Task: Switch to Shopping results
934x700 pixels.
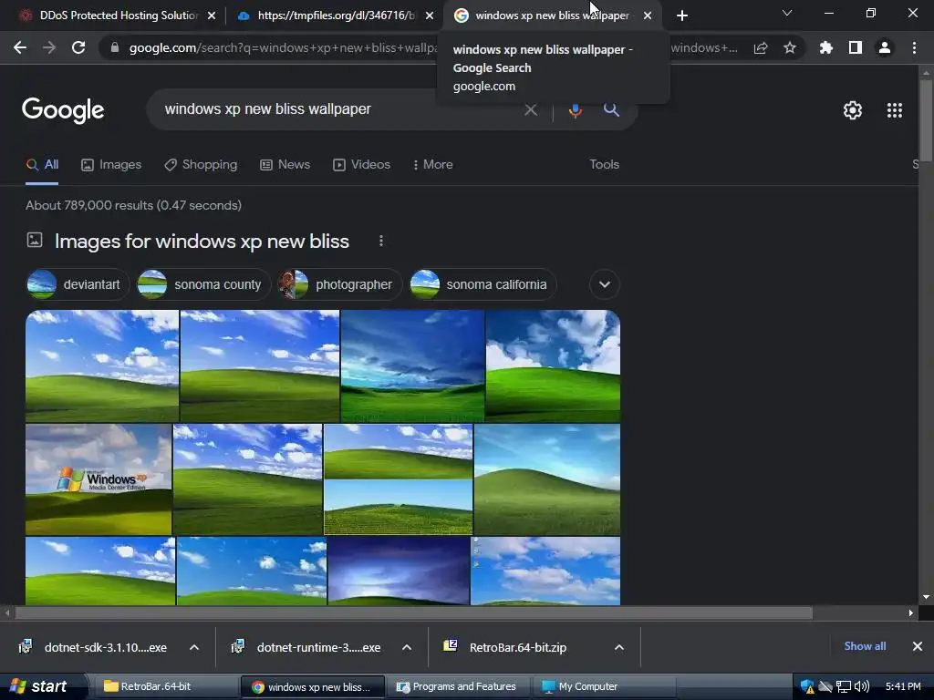Action: 201,165
